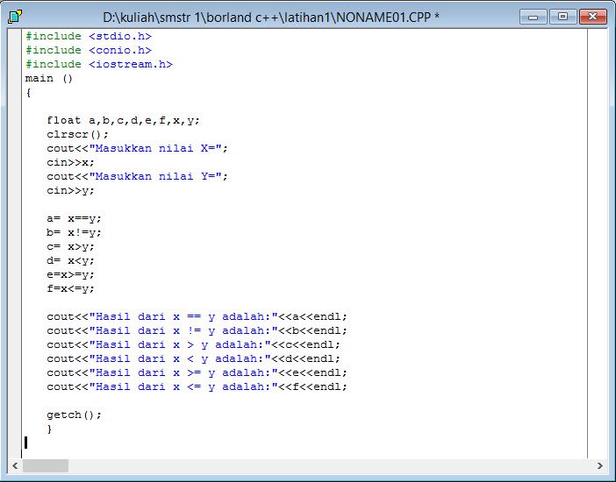Click the 'getch();' statement
Screen dimensions: 616x482
click(74, 415)
